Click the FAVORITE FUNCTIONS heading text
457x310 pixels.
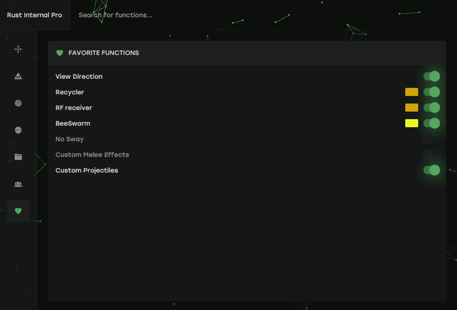[x=104, y=53]
